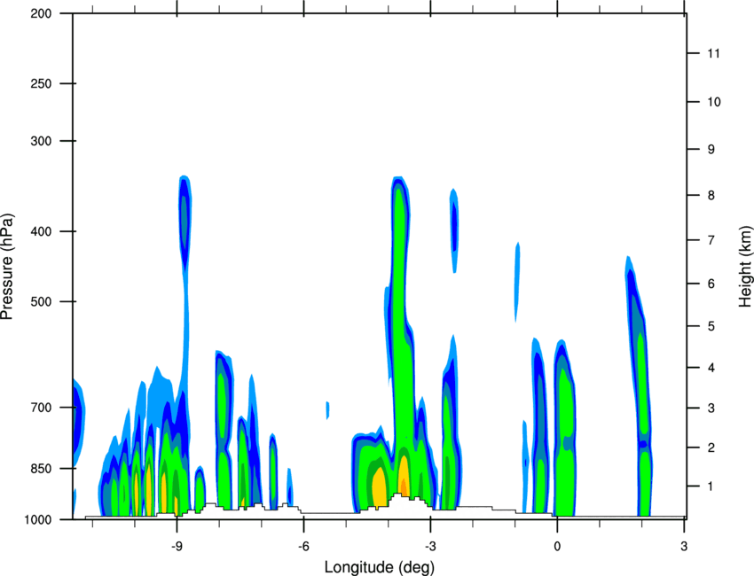Pick the 0 longitude tick label
The height and width of the screenshot is (576, 754).
557,547
